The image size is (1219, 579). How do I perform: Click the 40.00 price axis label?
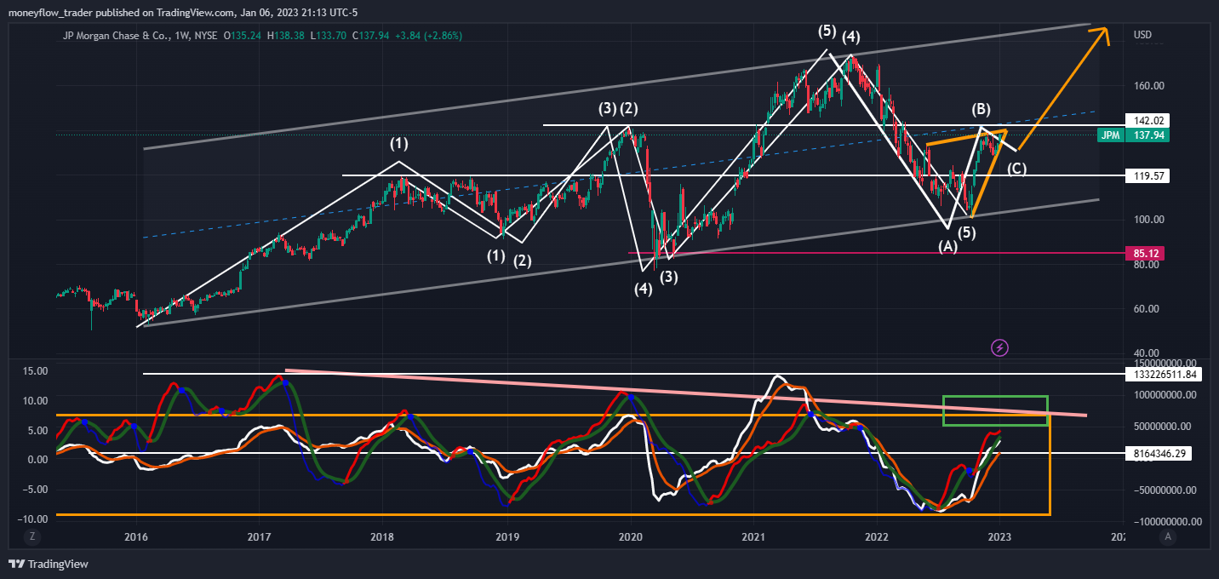point(1147,353)
